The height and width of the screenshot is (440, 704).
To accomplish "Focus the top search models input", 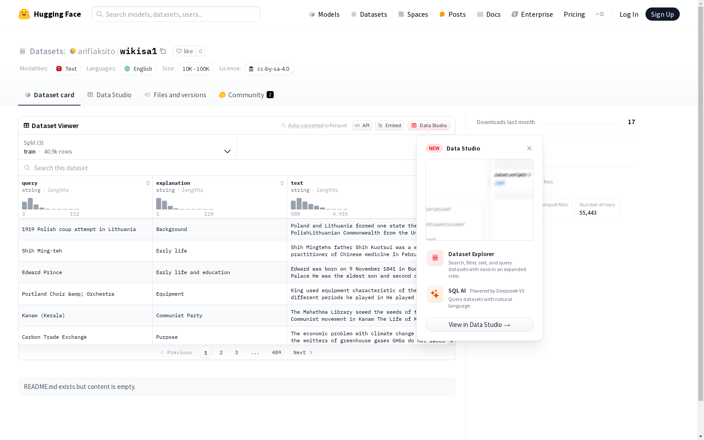I will (x=176, y=14).
